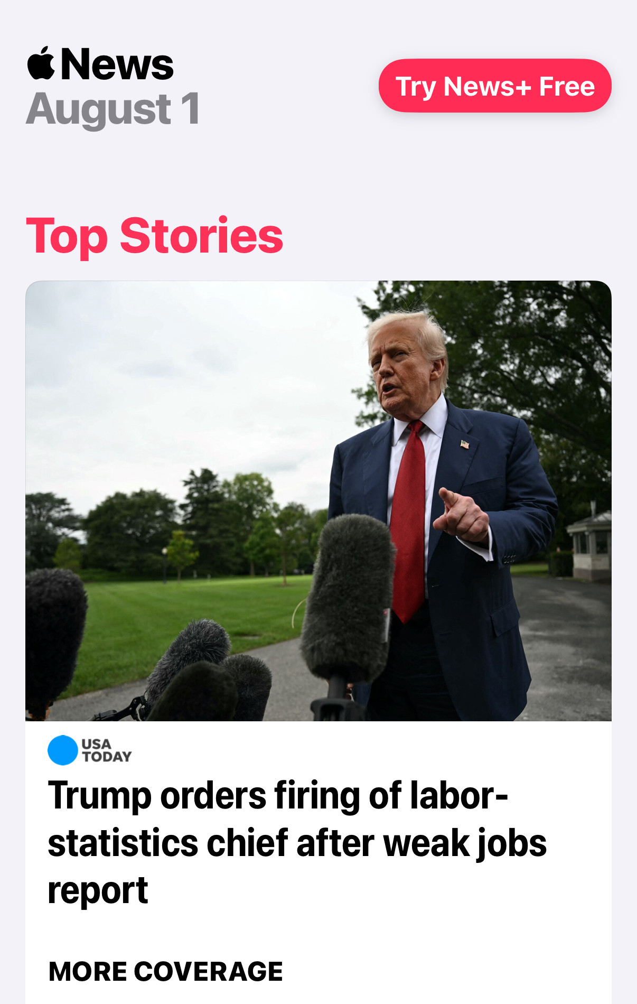637x1004 pixels.
Task: Select the MORE COVERAGE heading
Action: click(166, 971)
